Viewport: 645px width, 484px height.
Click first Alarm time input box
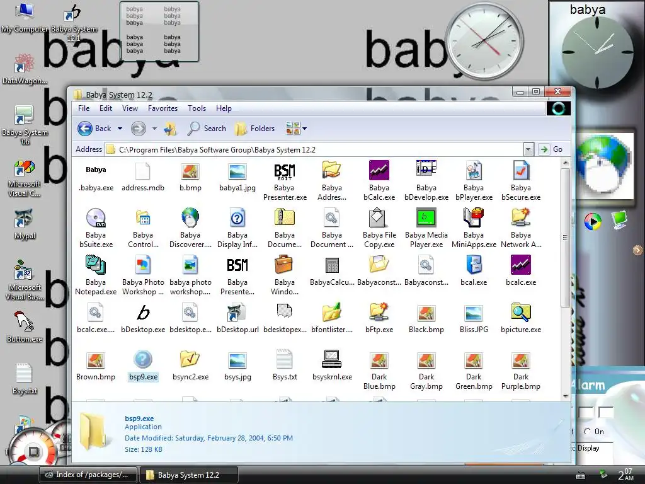(x=586, y=412)
